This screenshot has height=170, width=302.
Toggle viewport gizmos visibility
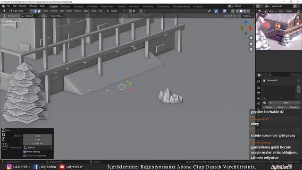(216, 11)
